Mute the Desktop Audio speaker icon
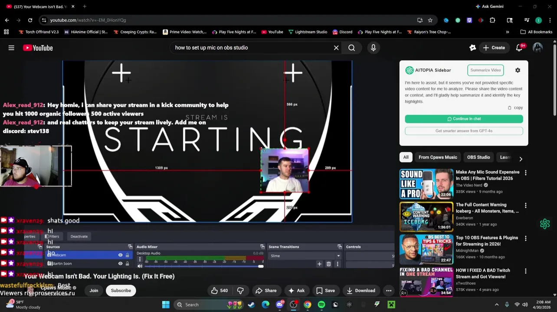557x312 pixels. point(140,266)
